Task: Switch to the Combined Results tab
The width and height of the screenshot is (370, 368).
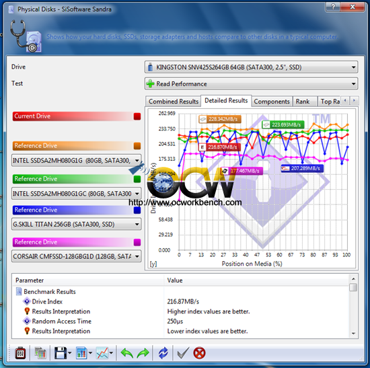Action: (x=173, y=102)
